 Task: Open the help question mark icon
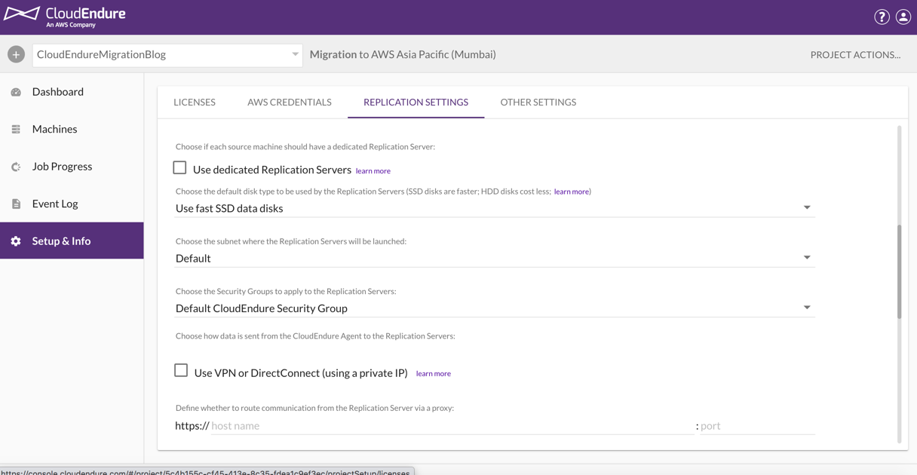882,16
